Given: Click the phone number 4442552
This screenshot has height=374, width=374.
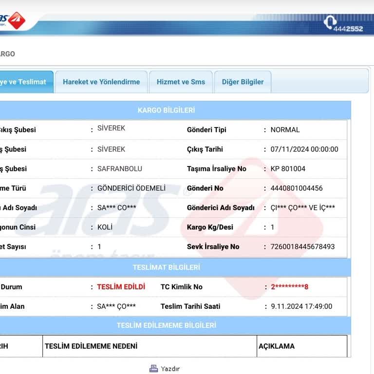Looking at the screenshot, I should (x=348, y=29).
